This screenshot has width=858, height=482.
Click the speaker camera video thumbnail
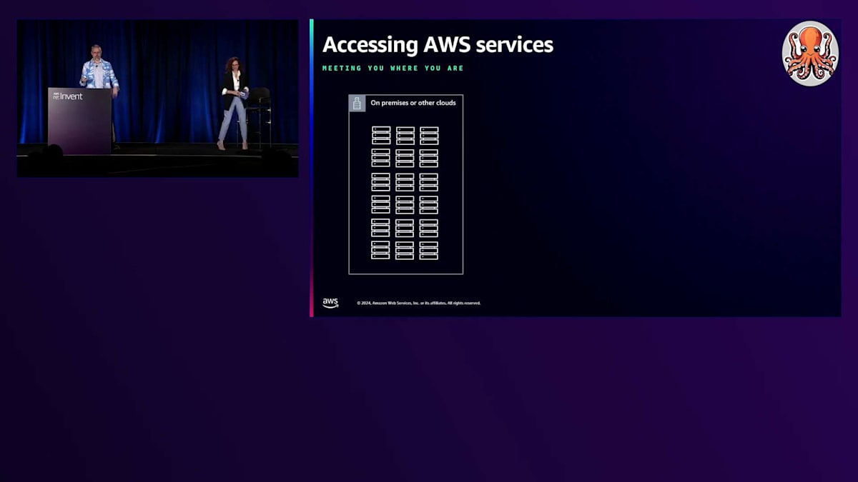157,99
